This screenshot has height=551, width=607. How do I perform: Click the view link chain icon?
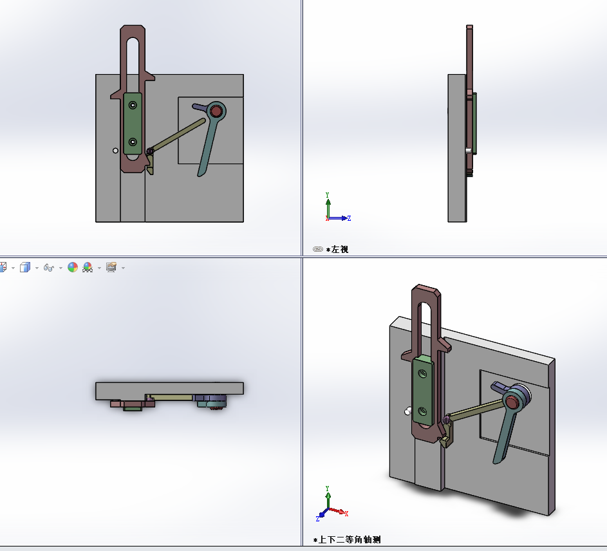(318, 249)
